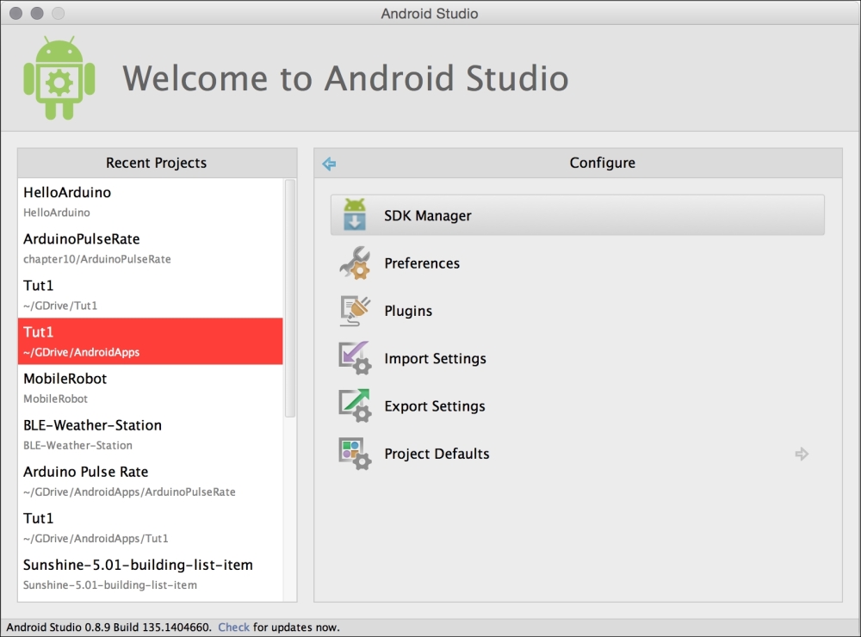Expand Project Defaults with the right arrow
The height and width of the screenshot is (637, 861).
pos(802,454)
